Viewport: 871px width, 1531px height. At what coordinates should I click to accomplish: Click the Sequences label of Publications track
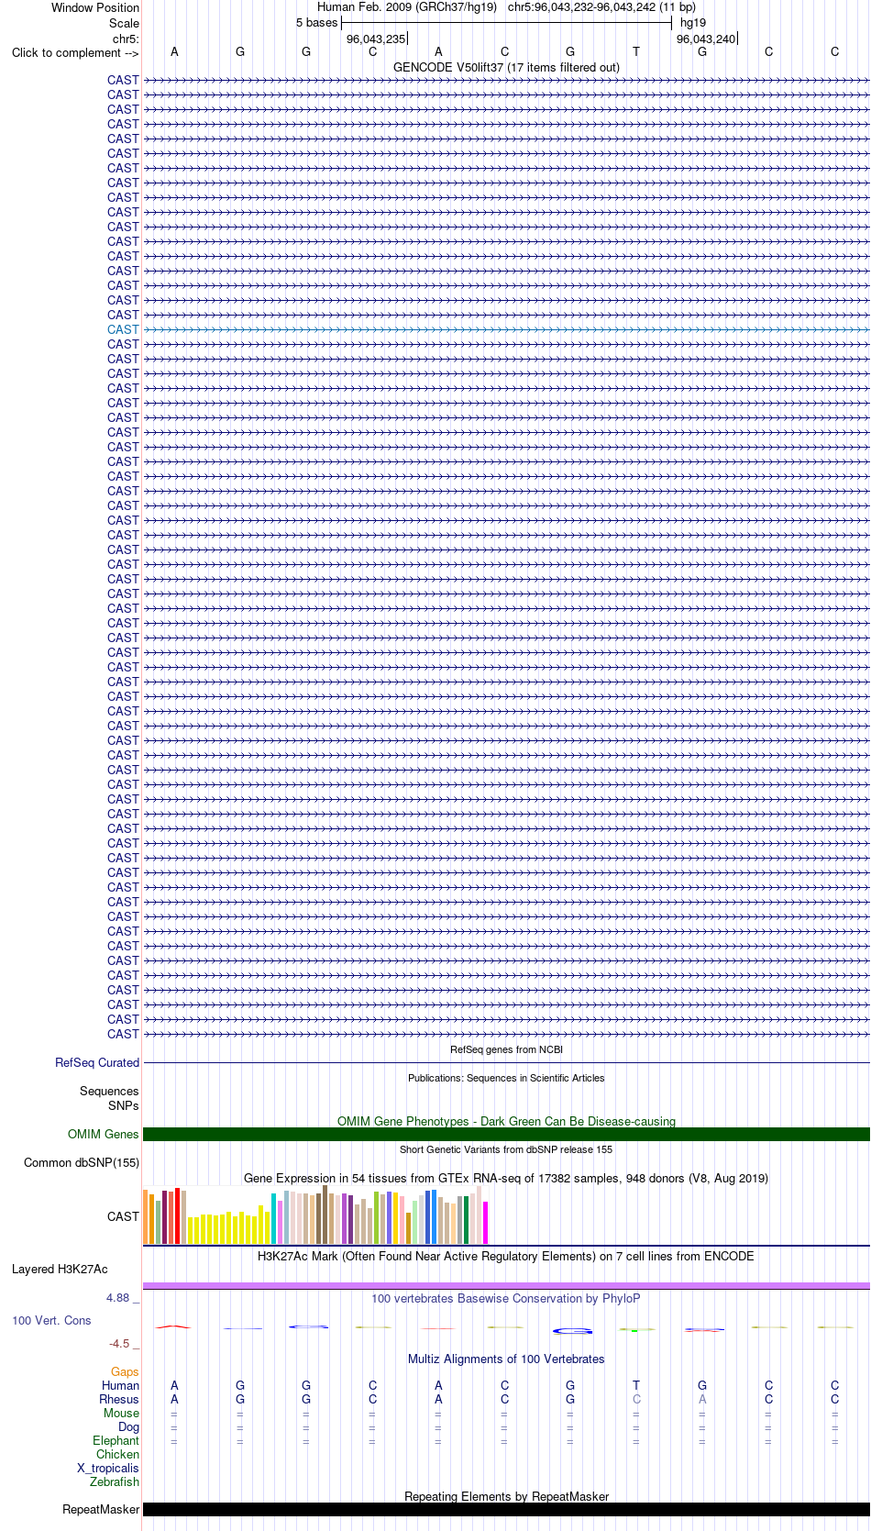point(109,1091)
